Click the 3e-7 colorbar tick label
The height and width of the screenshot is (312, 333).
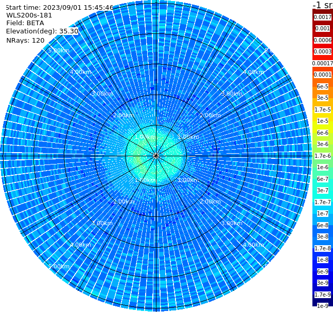pyautogui.click(x=323, y=190)
